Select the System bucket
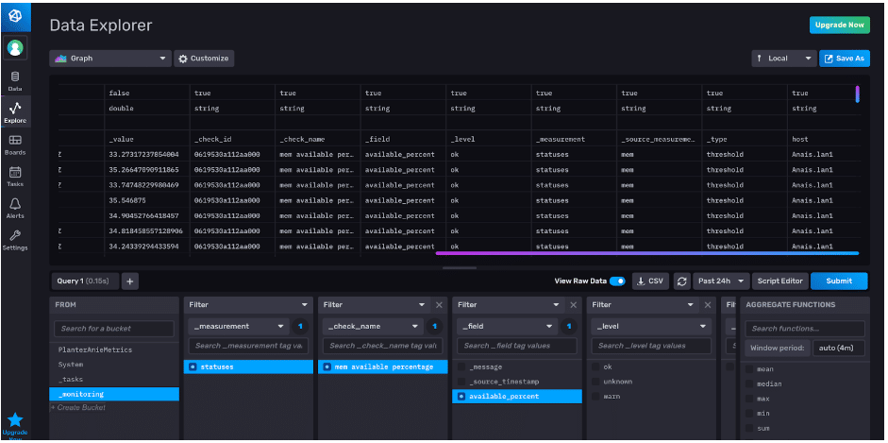This screenshot has width=888, height=443. point(114,365)
